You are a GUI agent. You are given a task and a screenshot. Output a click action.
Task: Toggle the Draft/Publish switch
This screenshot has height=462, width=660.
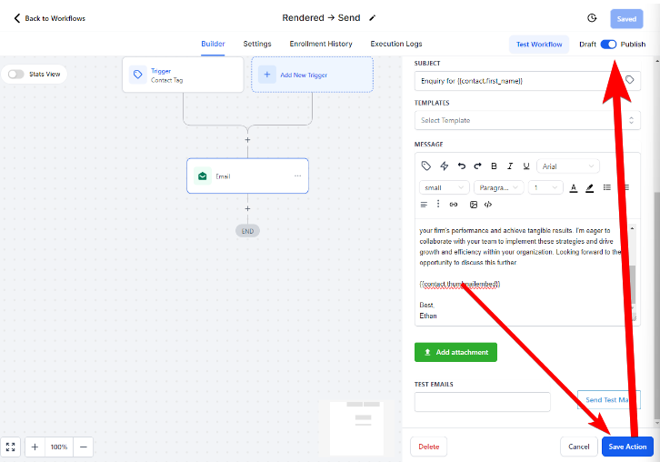(608, 45)
